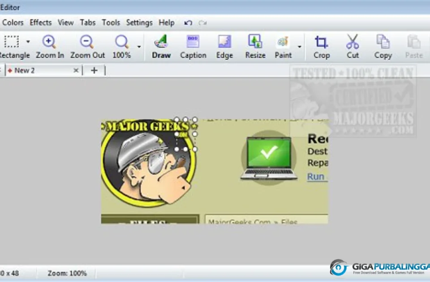Click the Paste toolbar button
The width and height of the screenshot is (430, 282).
click(x=414, y=47)
